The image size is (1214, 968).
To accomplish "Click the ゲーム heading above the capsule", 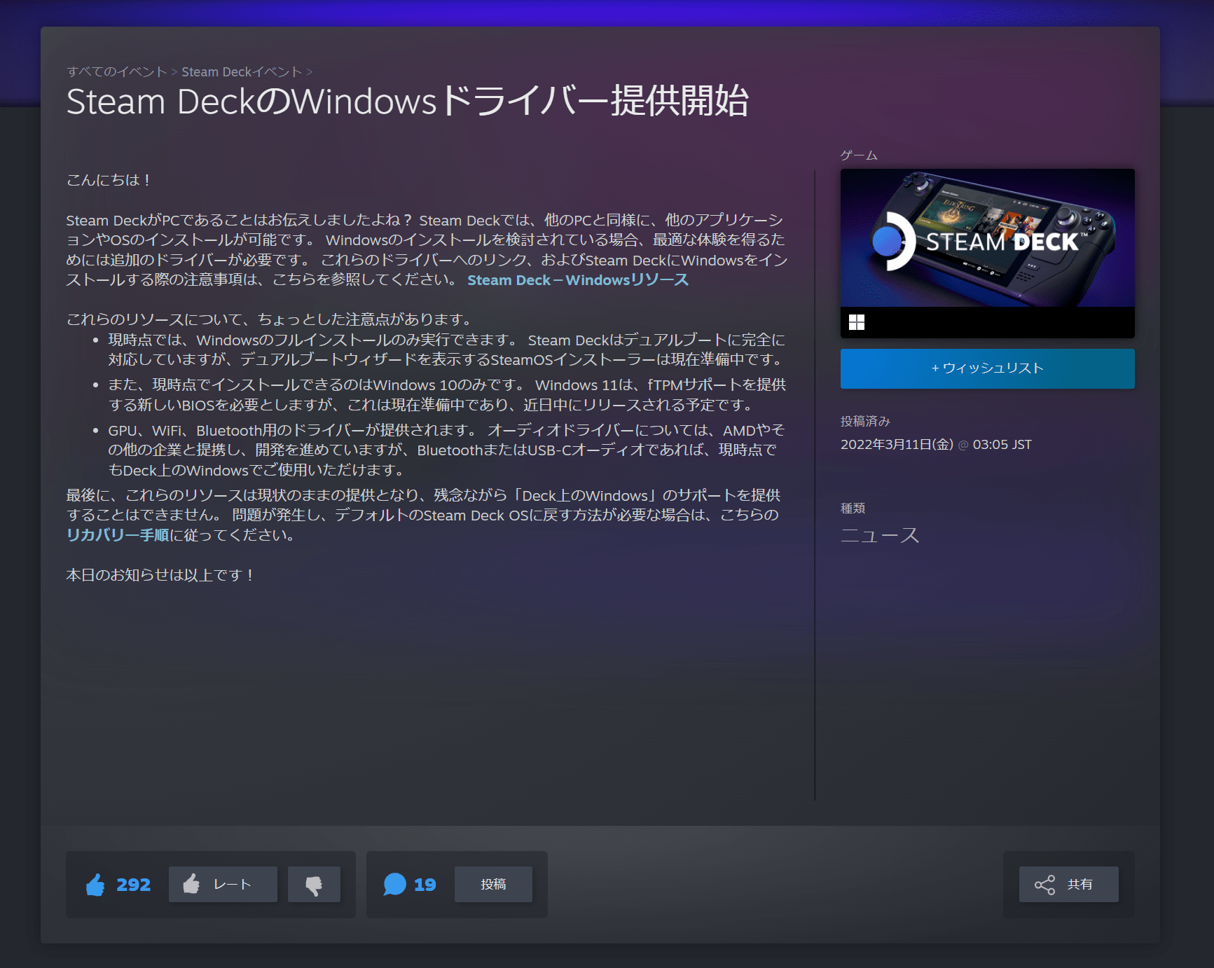I will tap(859, 155).
